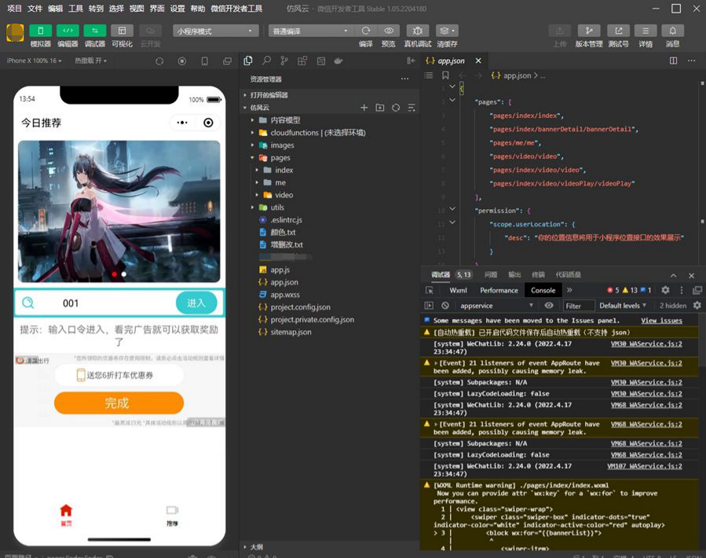Switch to the Wxml tab
This screenshot has width=706, height=558.
tap(458, 290)
